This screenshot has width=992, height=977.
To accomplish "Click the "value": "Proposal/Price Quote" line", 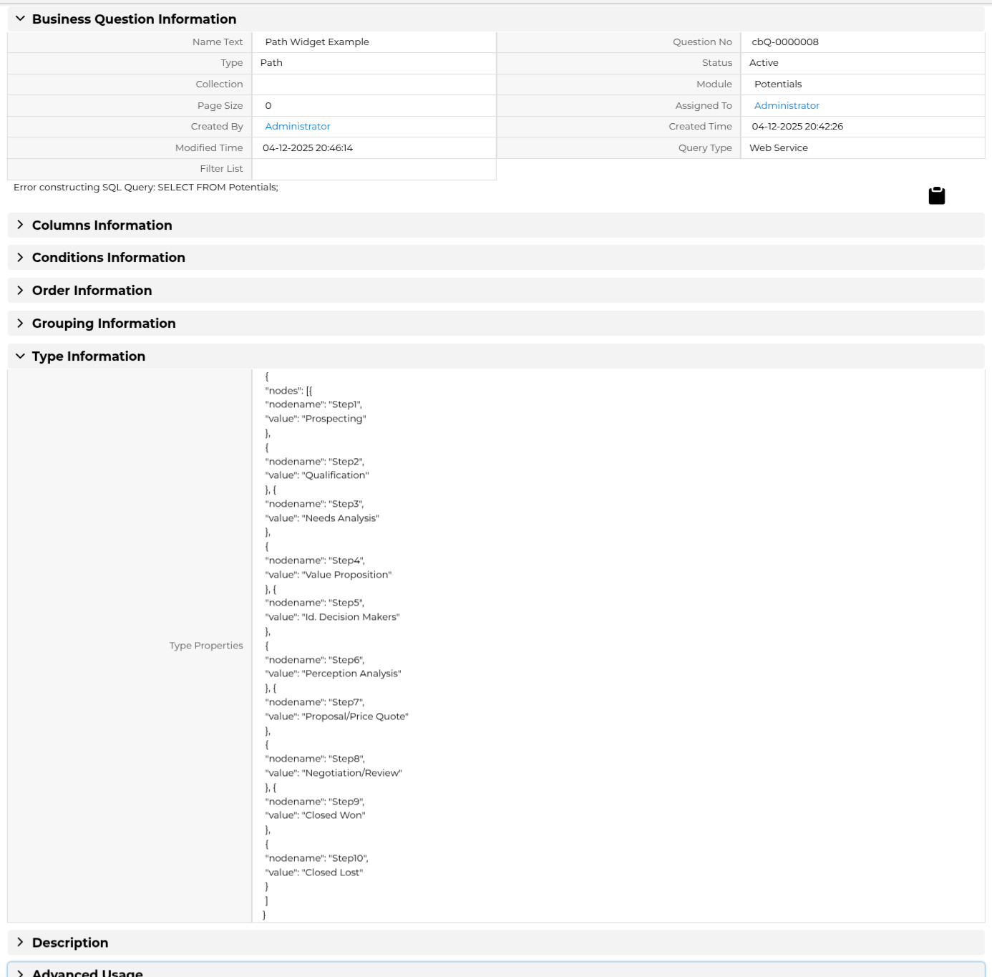I will coord(336,716).
